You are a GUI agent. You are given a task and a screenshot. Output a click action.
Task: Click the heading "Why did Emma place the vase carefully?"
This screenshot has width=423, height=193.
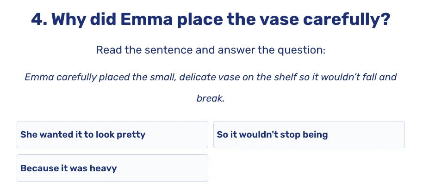pos(211,20)
